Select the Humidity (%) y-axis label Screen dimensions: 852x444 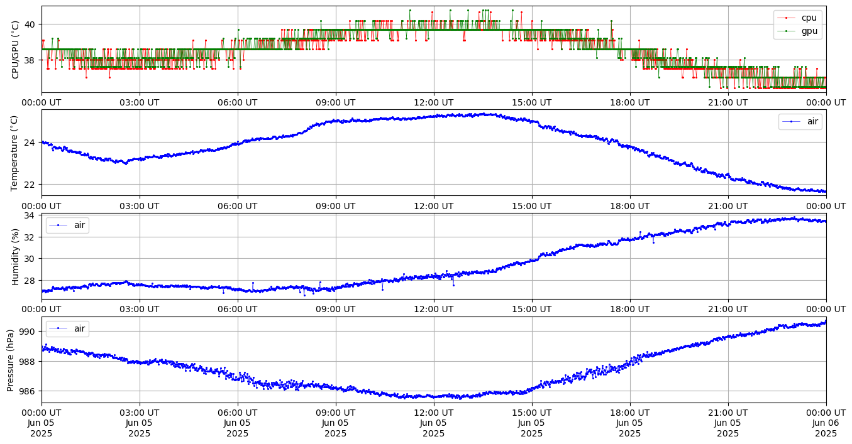[15, 256]
